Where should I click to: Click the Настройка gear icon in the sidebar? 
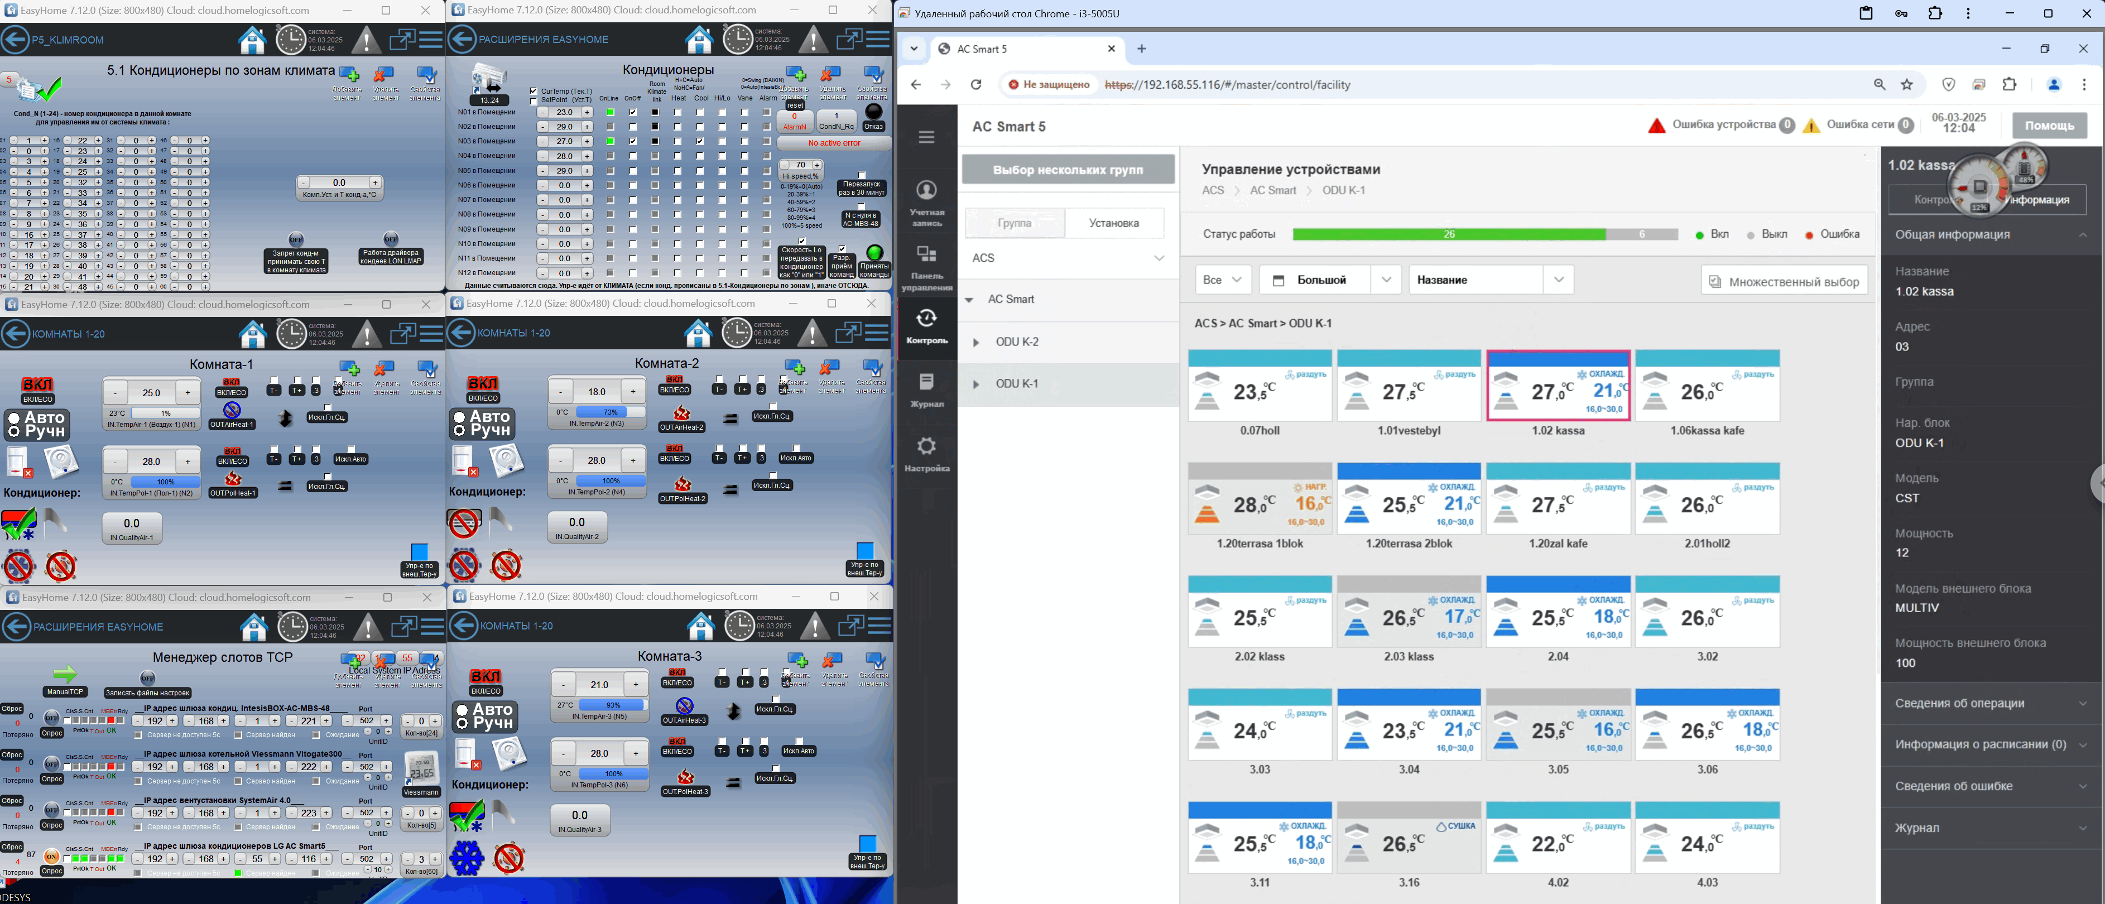926,454
